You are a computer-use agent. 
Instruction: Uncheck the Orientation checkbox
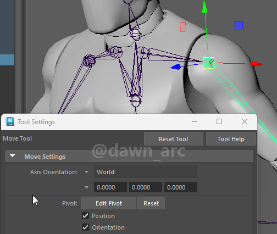click(x=85, y=227)
